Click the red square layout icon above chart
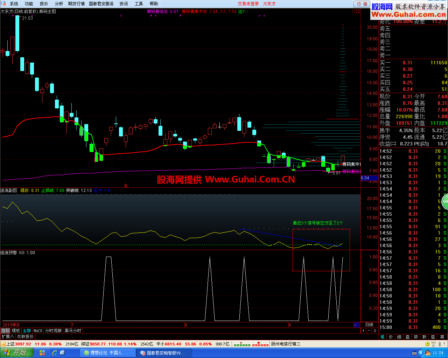 tap(358, 12)
